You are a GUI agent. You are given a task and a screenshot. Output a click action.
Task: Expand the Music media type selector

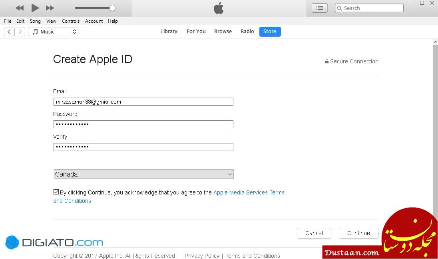click(x=53, y=31)
